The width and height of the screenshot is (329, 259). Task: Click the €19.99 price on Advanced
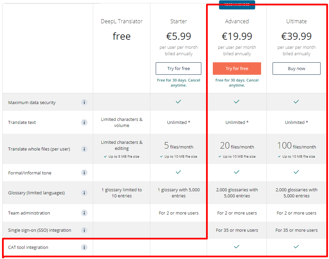(237, 36)
